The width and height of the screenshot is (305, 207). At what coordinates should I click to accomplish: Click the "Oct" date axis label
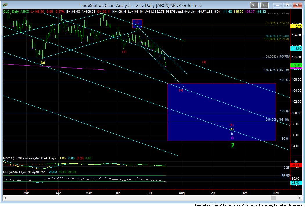[x=244, y=193]
